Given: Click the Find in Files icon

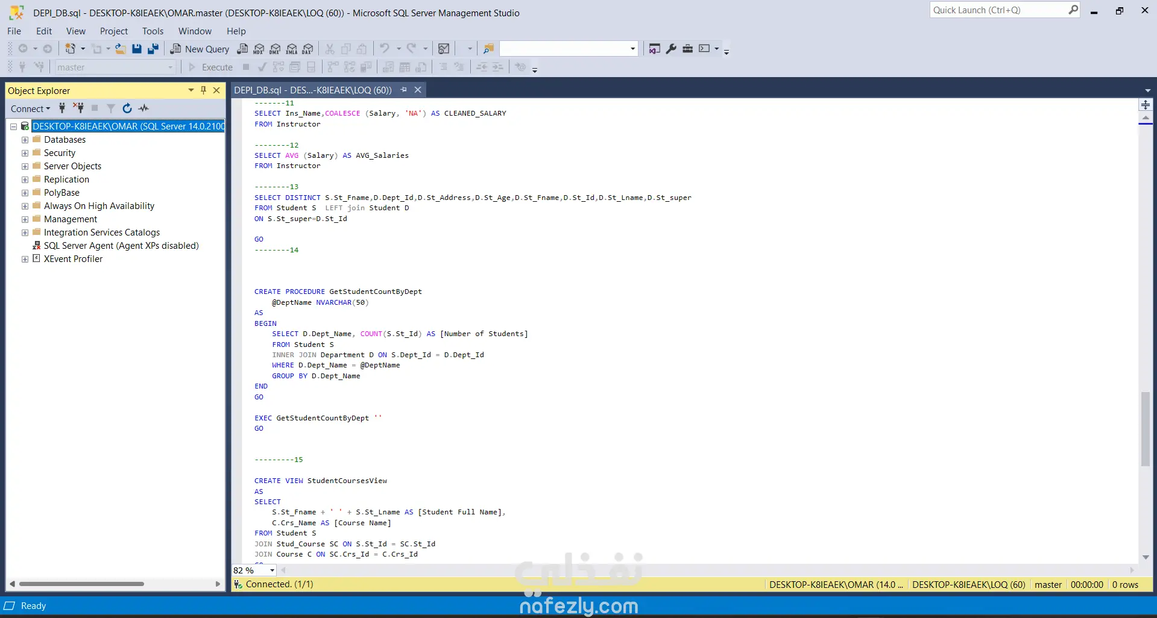Looking at the screenshot, I should [x=488, y=49].
